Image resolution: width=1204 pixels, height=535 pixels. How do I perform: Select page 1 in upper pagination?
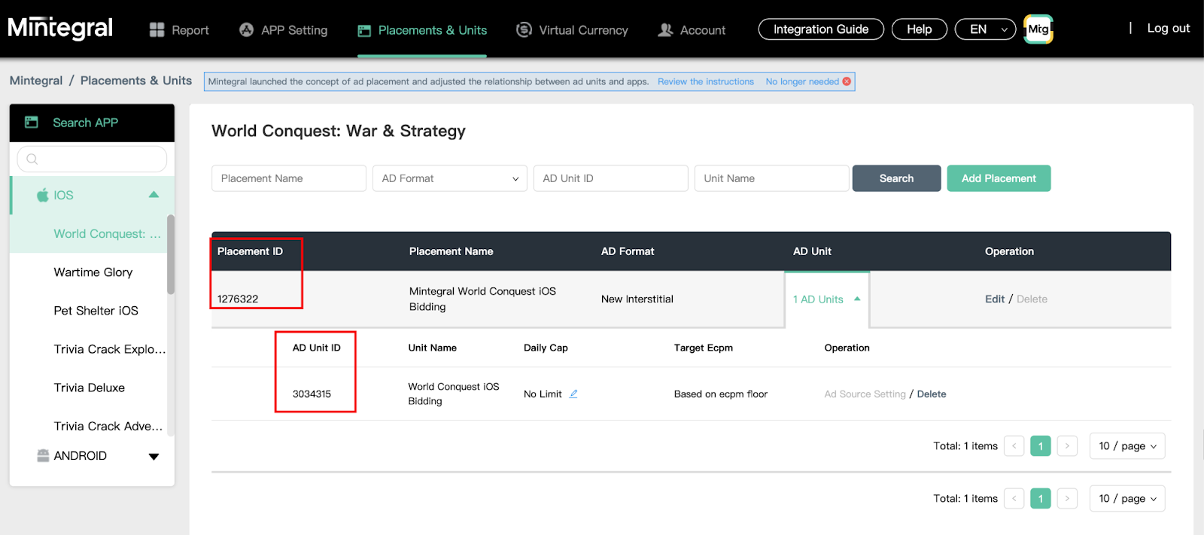point(1041,446)
